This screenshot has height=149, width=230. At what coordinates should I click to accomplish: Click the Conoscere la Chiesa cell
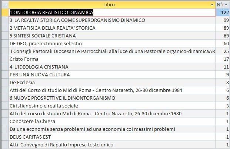point(112,121)
